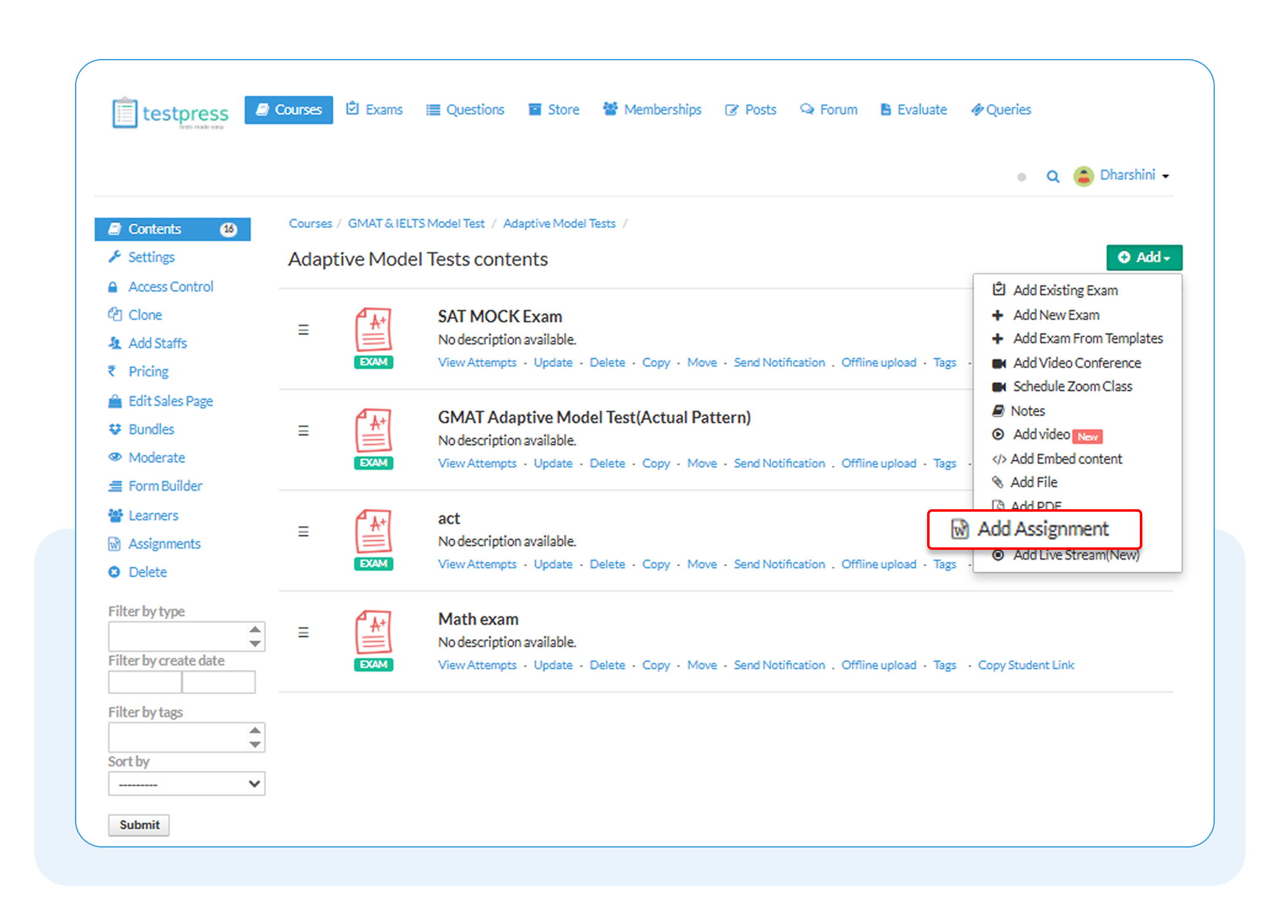Expand the Sort by dropdown
Viewport: 1280px width, 909px height.
pyautogui.click(x=186, y=784)
